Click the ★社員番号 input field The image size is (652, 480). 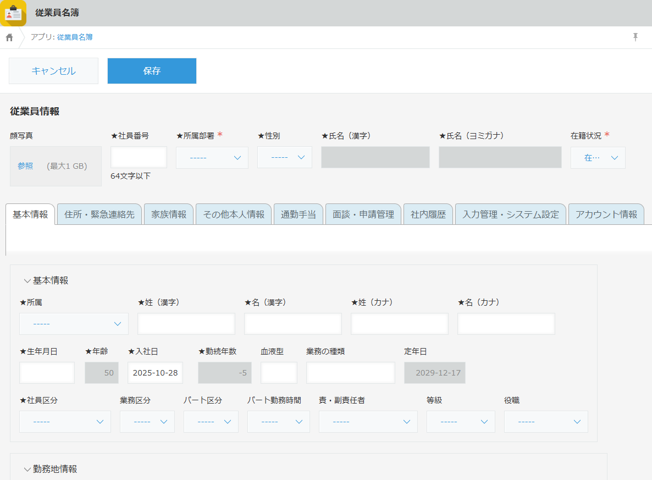pyautogui.click(x=139, y=157)
